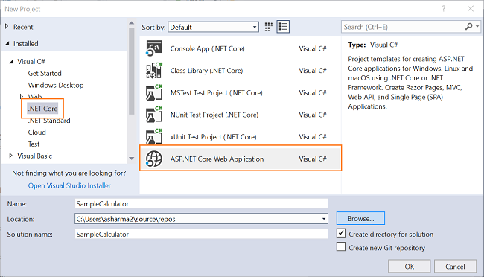This screenshot has width=484, height=277.
Task: Select 'MSTest Test Project (.NET Core)' text
Action: pyautogui.click(x=217, y=92)
